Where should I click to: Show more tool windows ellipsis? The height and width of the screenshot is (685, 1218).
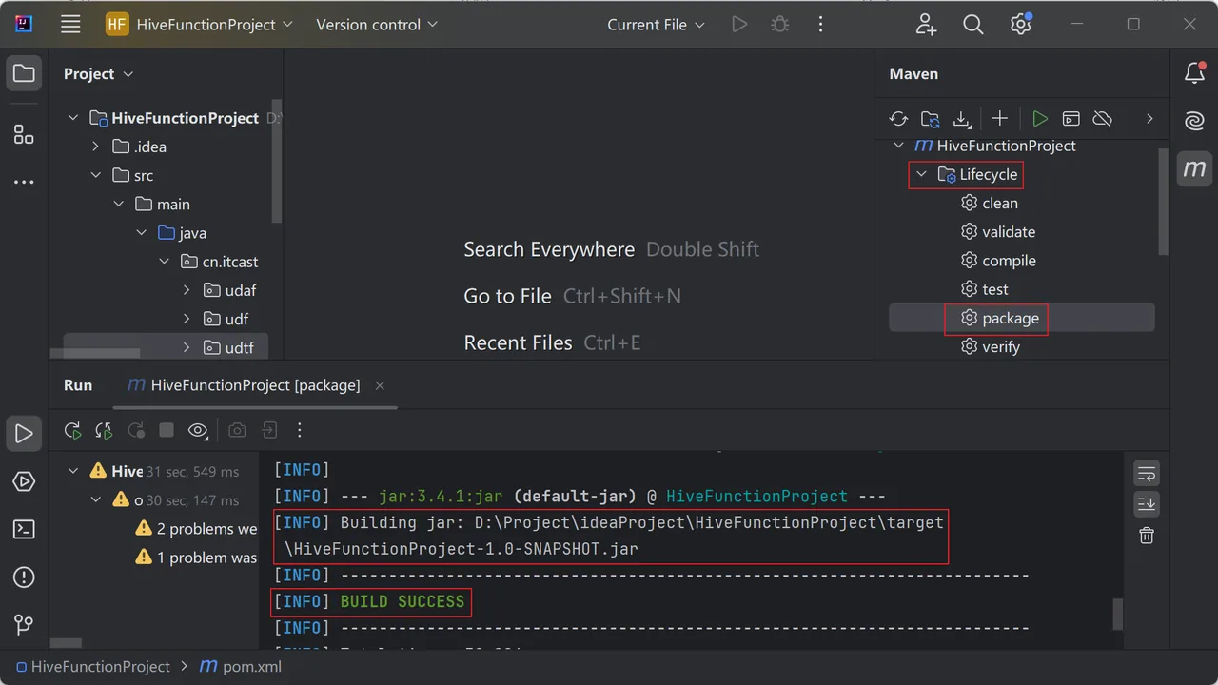tap(24, 182)
